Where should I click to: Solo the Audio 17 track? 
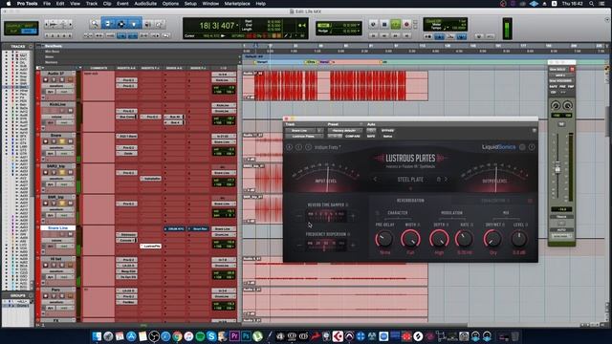pyautogui.click(x=62, y=79)
